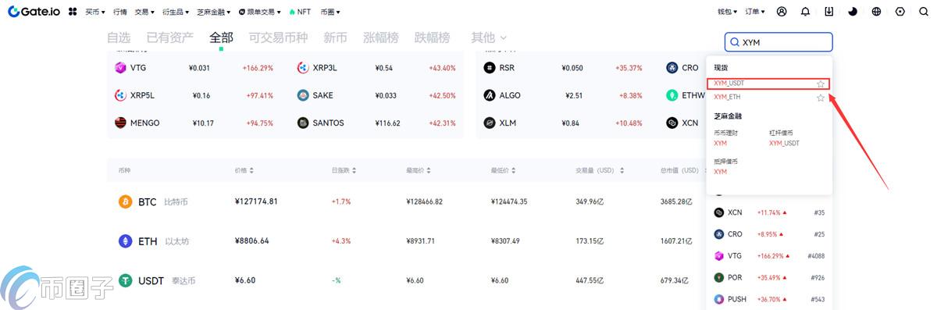Switch to the 自选 tab
The image size is (937, 310).
click(119, 37)
